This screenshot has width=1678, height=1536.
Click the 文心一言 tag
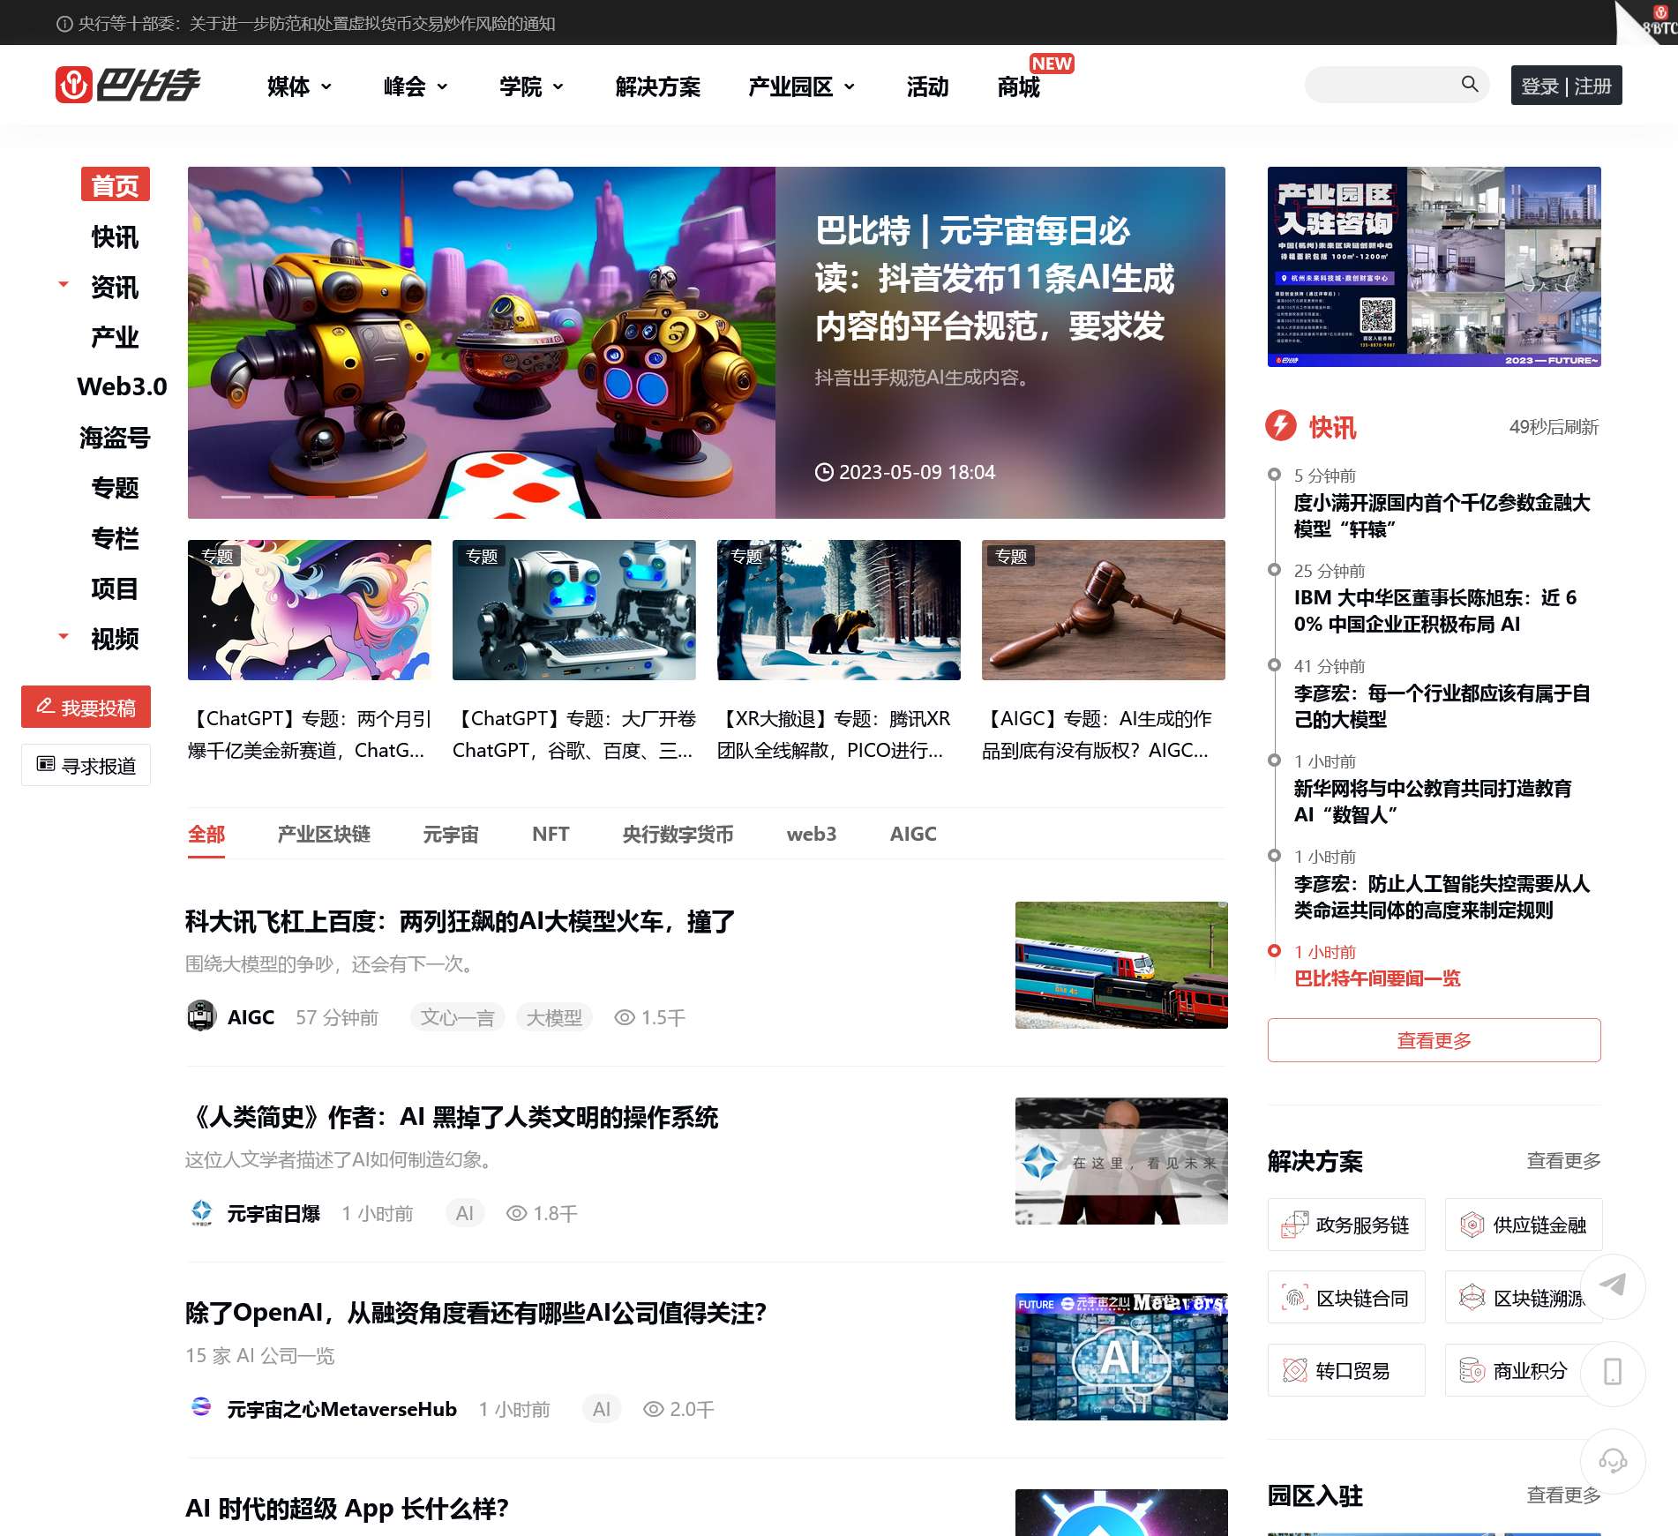coord(457,1017)
